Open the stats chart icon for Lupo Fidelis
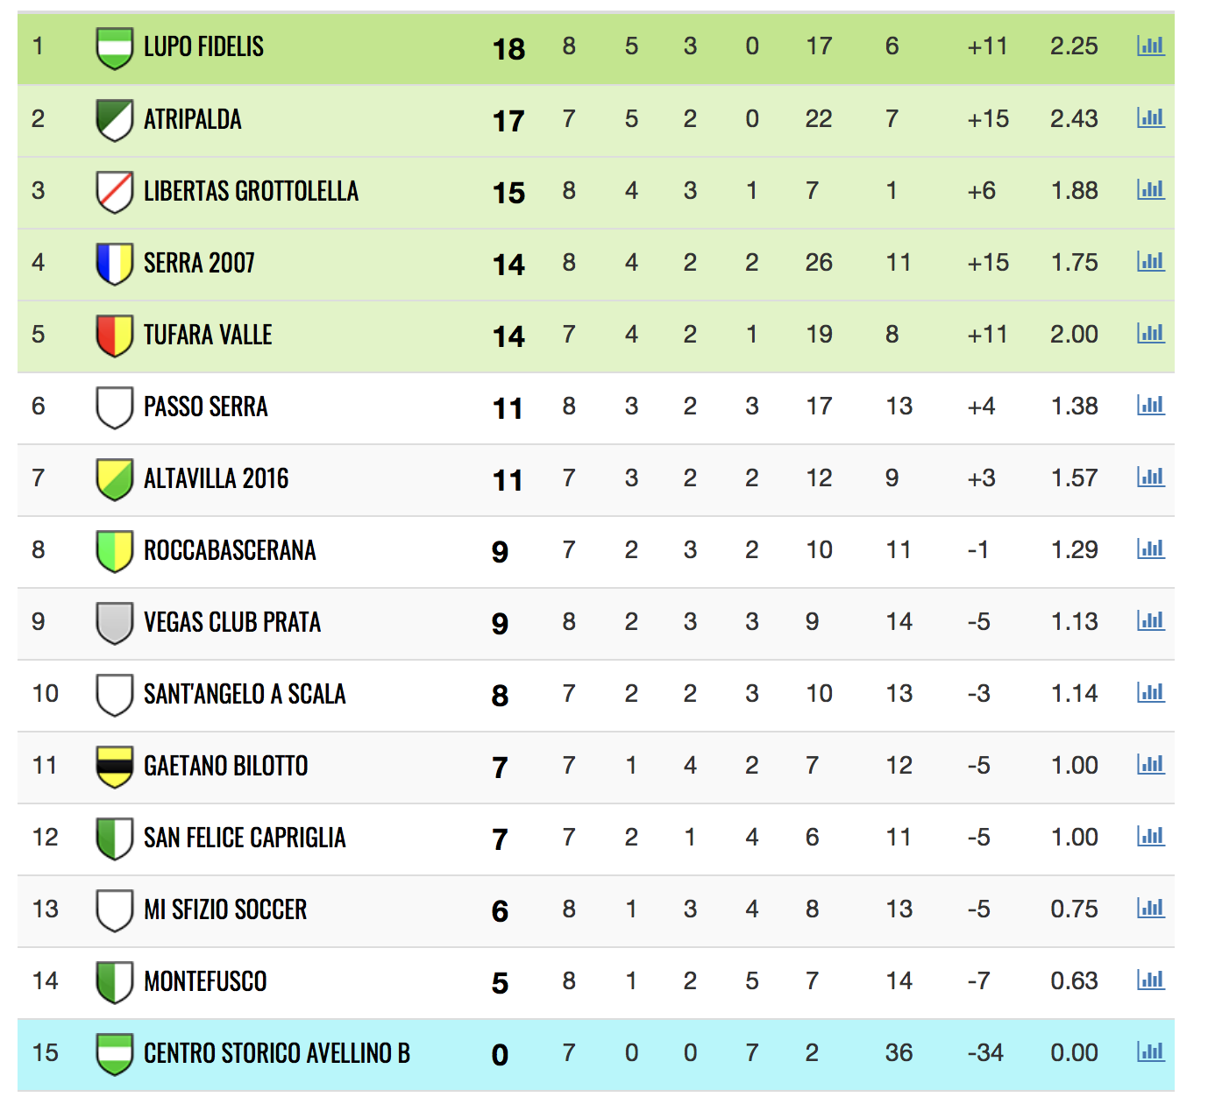The height and width of the screenshot is (1104, 1208). click(1150, 46)
